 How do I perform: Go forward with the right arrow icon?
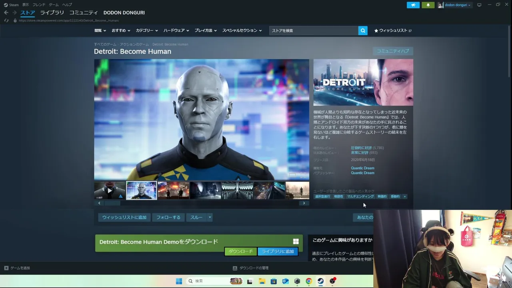(14, 13)
